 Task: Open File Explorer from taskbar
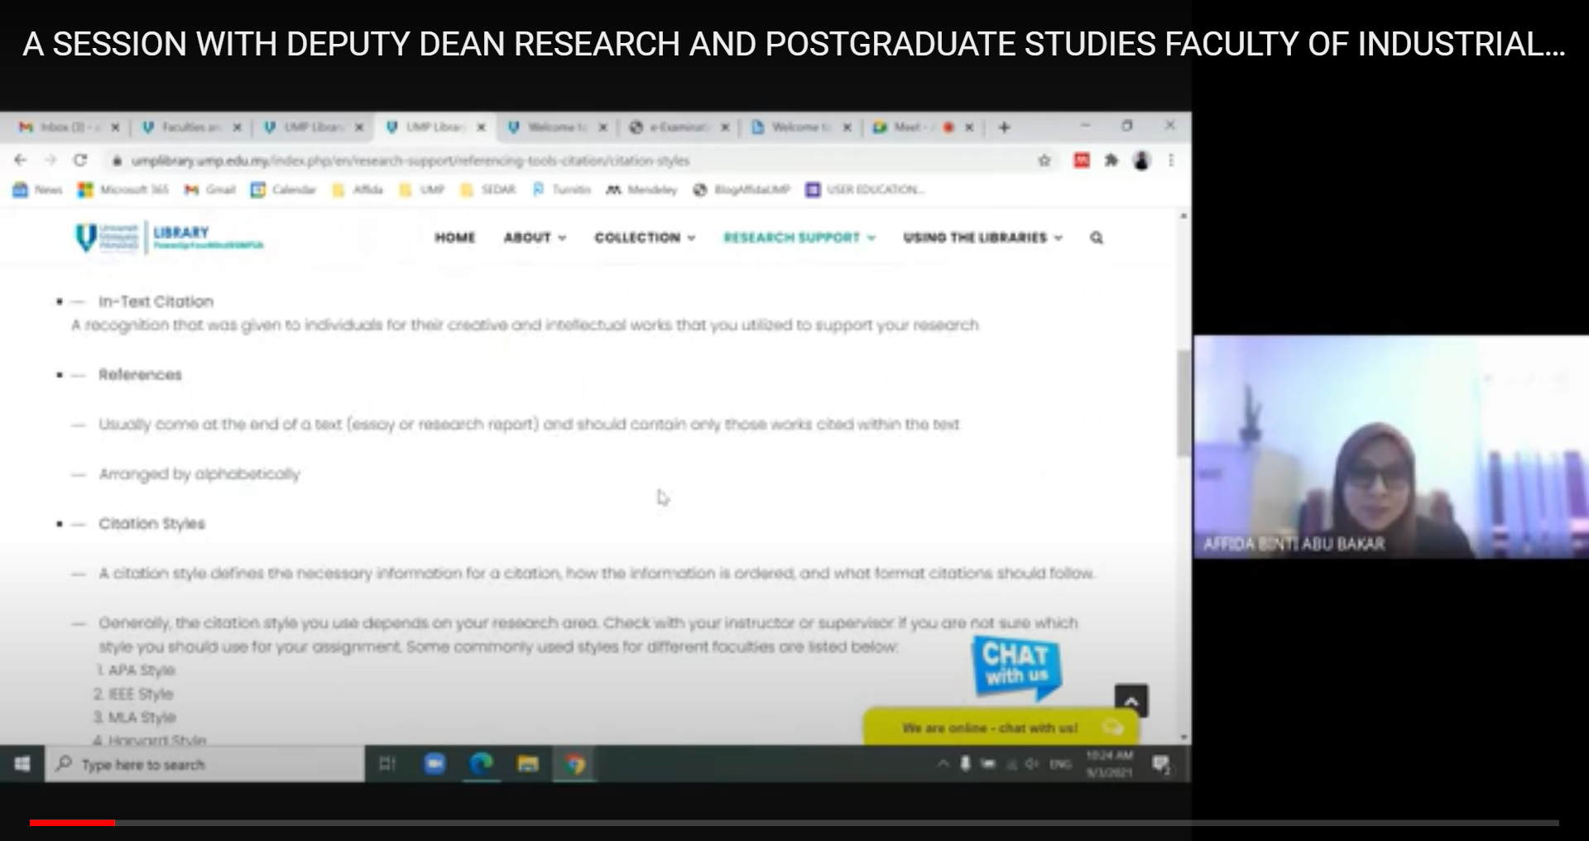tap(528, 764)
